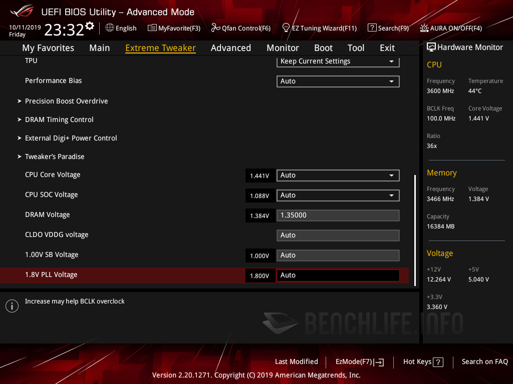The image size is (513, 384).
Task: Click the settings list scrollbar
Action: point(415,230)
